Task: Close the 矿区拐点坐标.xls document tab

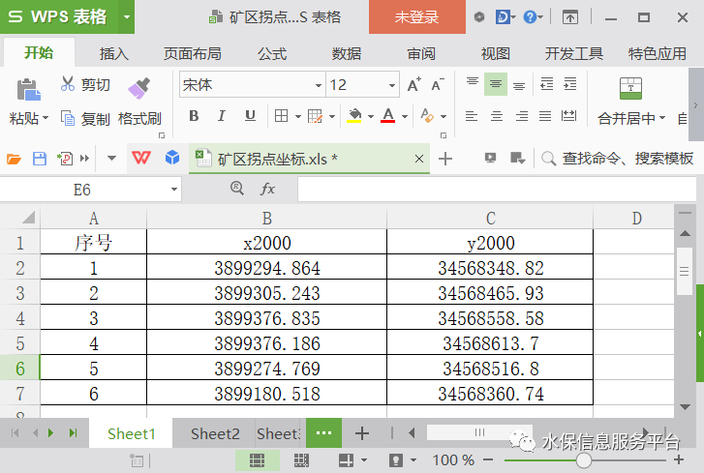Action: pos(419,159)
